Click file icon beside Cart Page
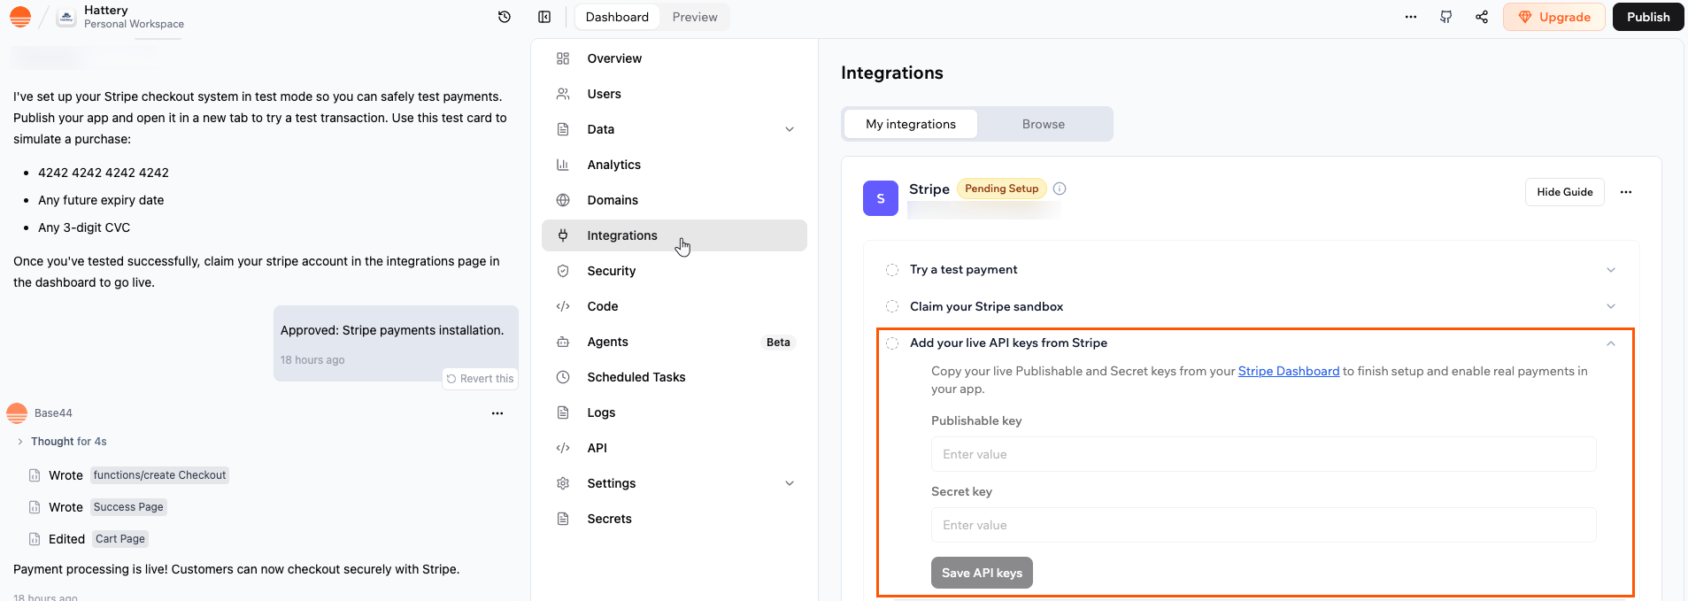The height and width of the screenshot is (601, 1688). (x=35, y=539)
